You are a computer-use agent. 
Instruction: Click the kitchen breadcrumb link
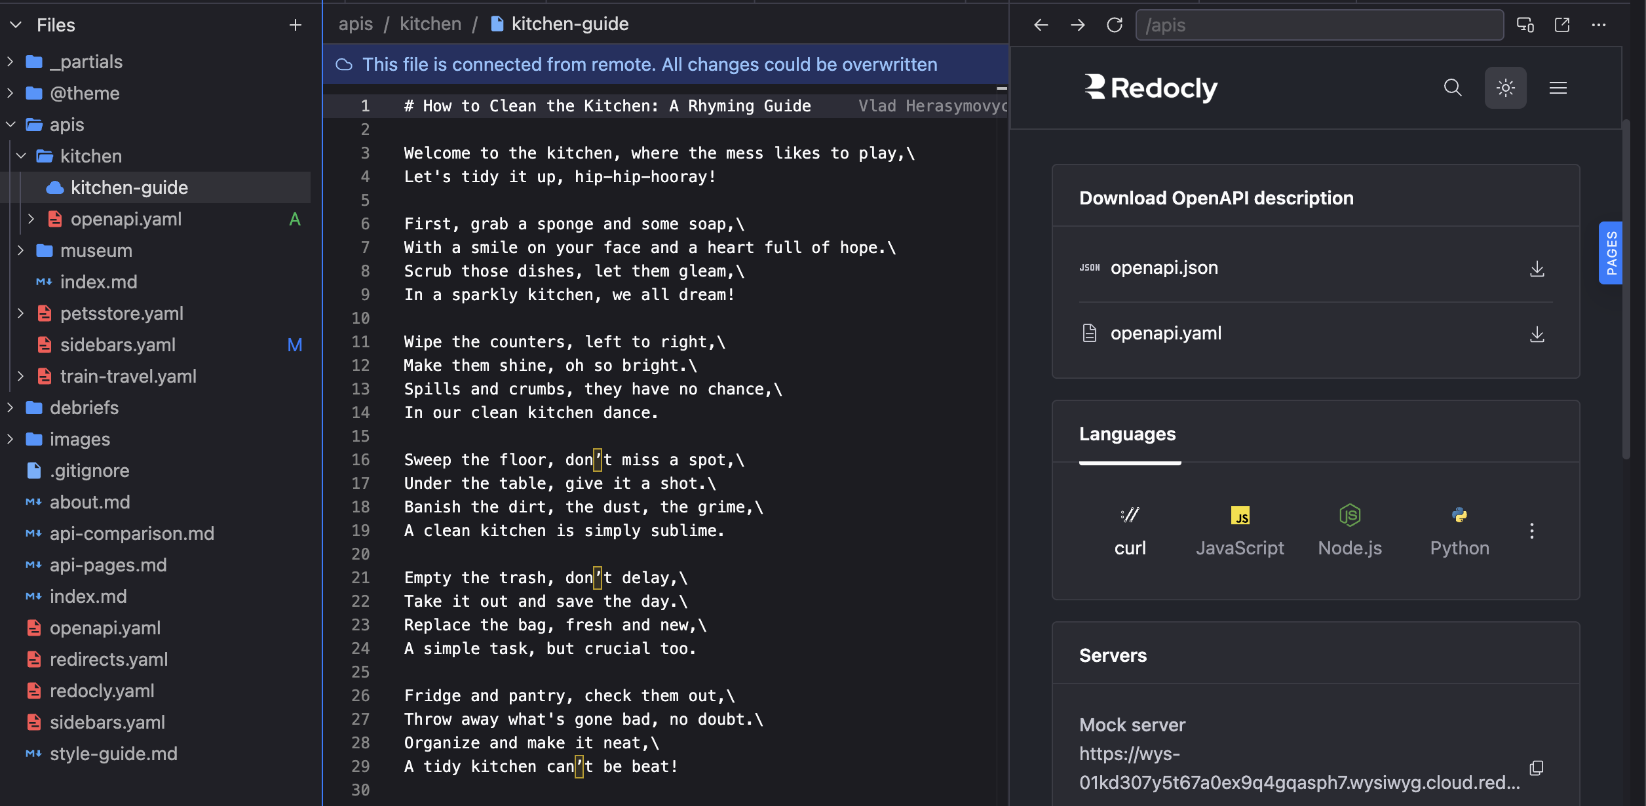(x=430, y=24)
